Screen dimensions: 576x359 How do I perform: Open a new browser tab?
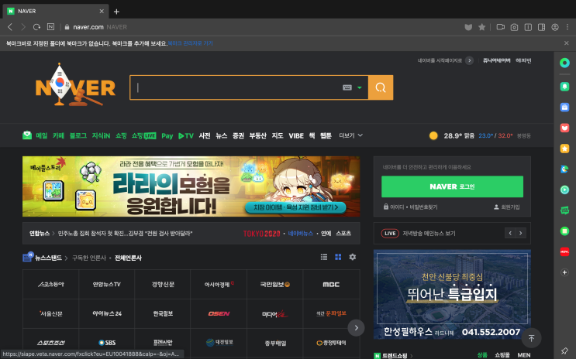tap(116, 12)
